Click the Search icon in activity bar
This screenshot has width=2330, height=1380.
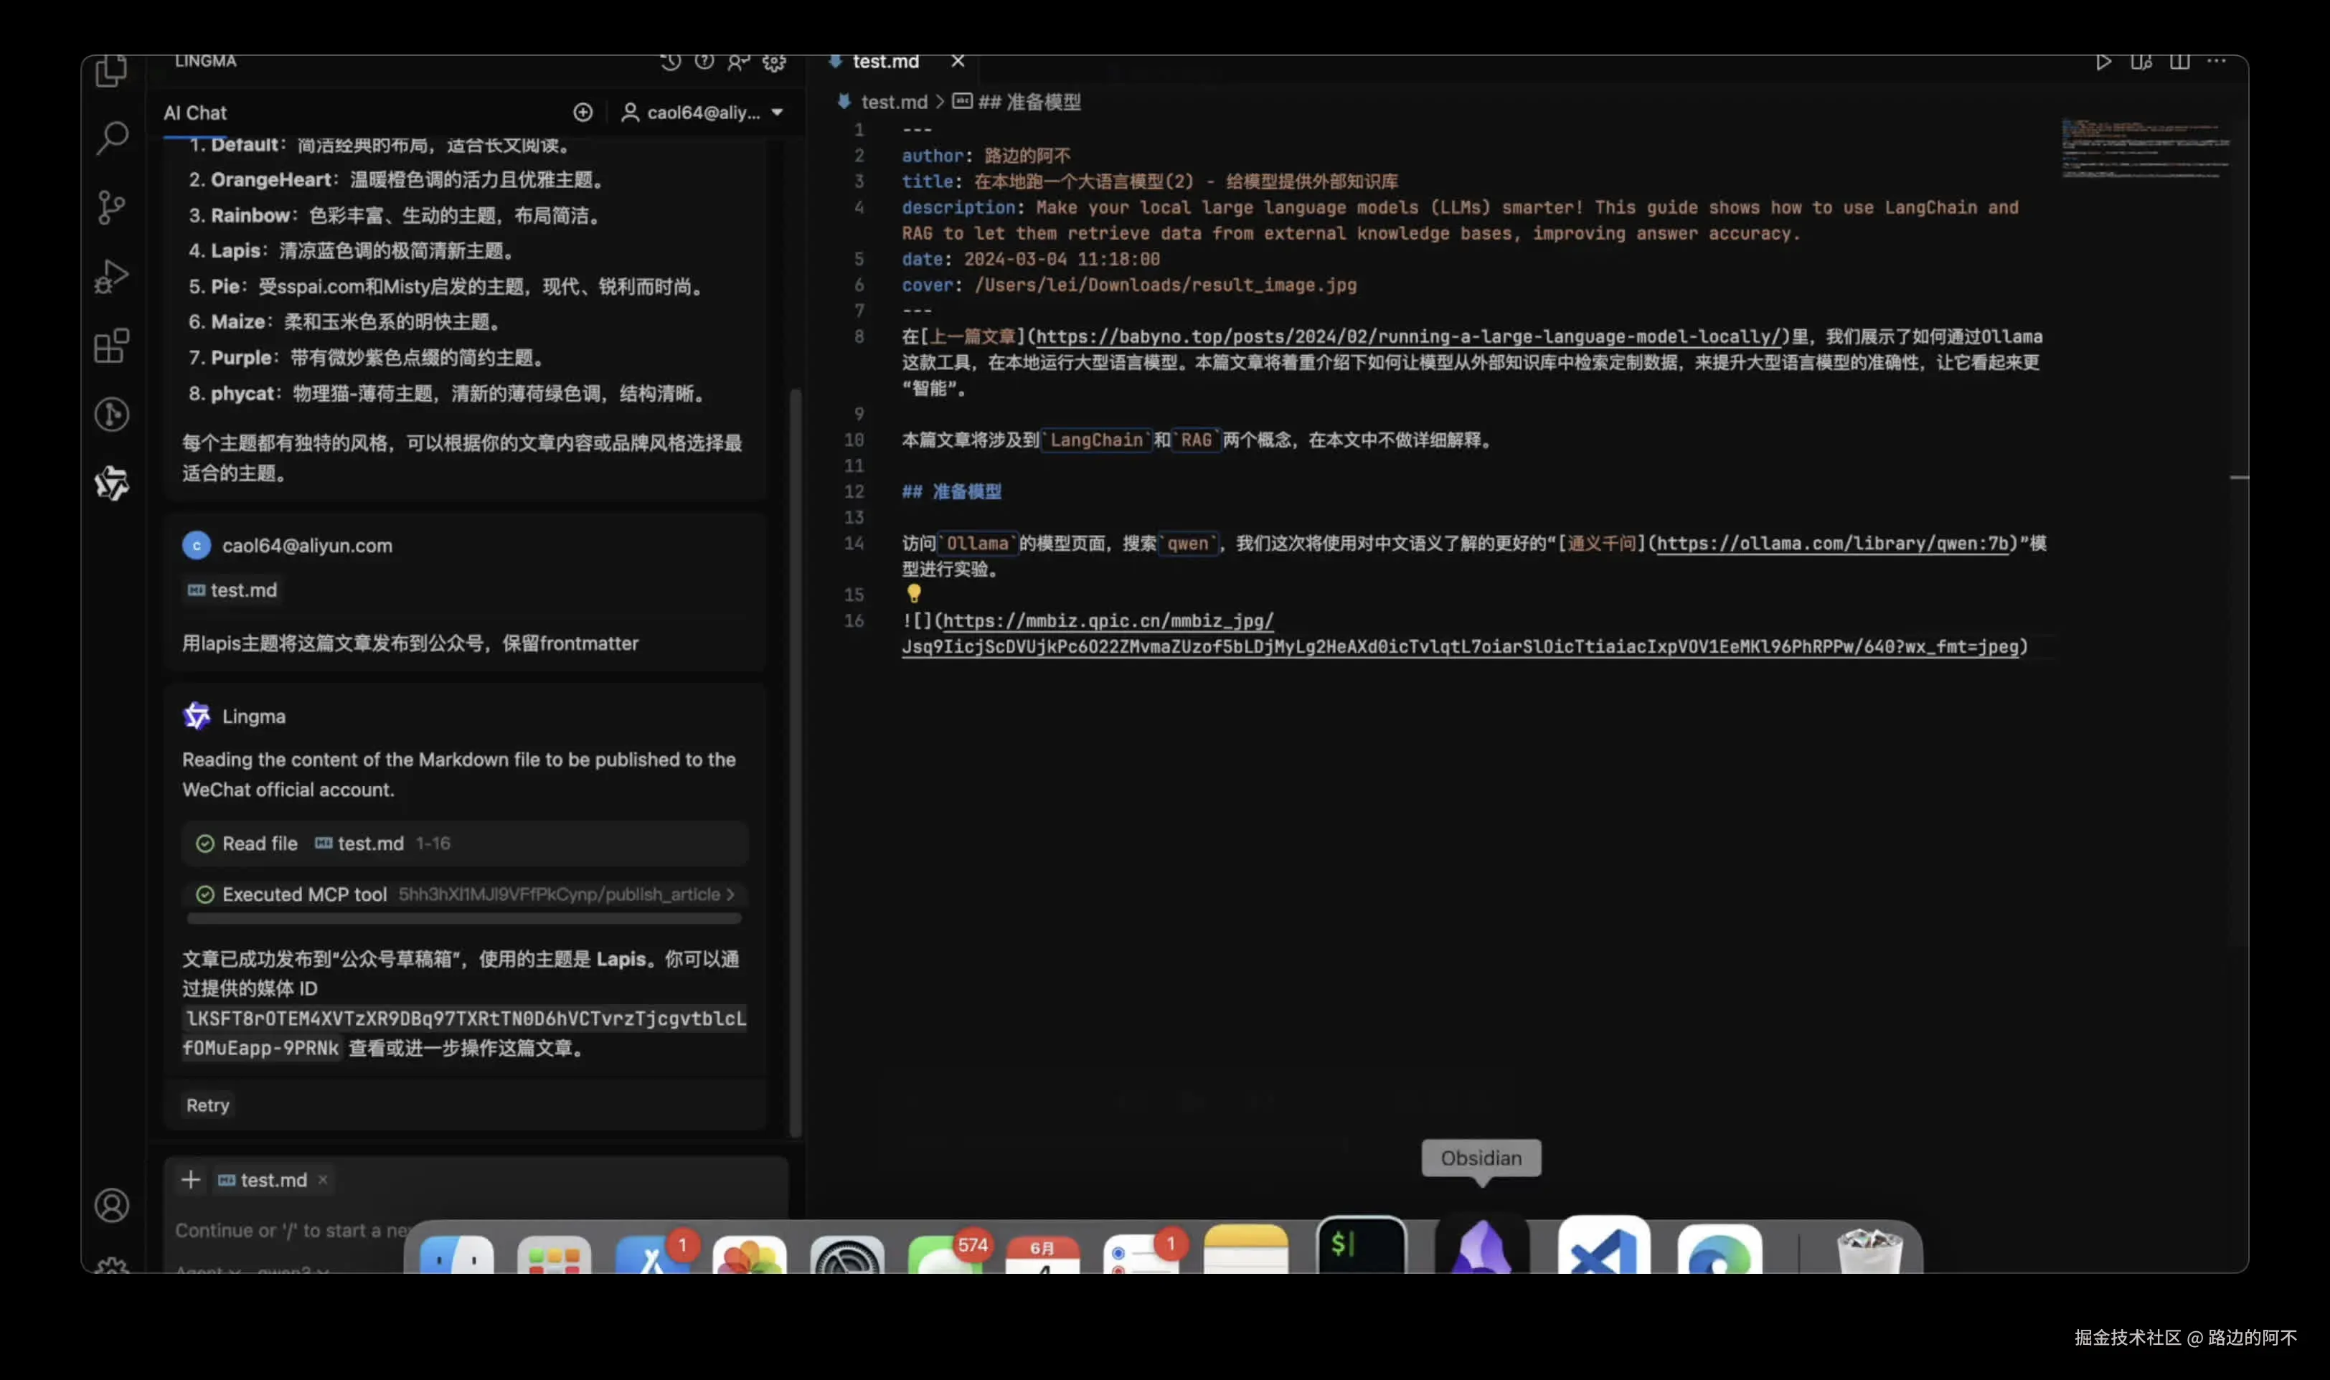[112, 138]
